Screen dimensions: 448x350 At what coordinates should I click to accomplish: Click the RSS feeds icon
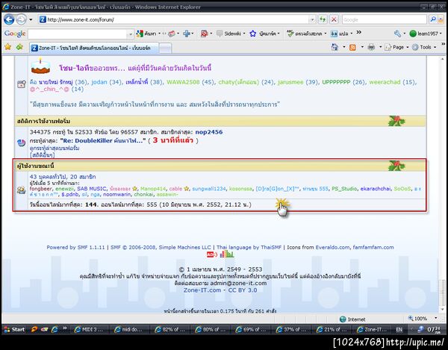pyautogui.click(x=353, y=48)
